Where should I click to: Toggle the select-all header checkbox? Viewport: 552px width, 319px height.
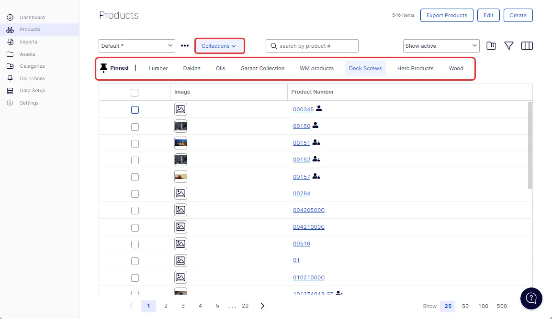pos(135,92)
